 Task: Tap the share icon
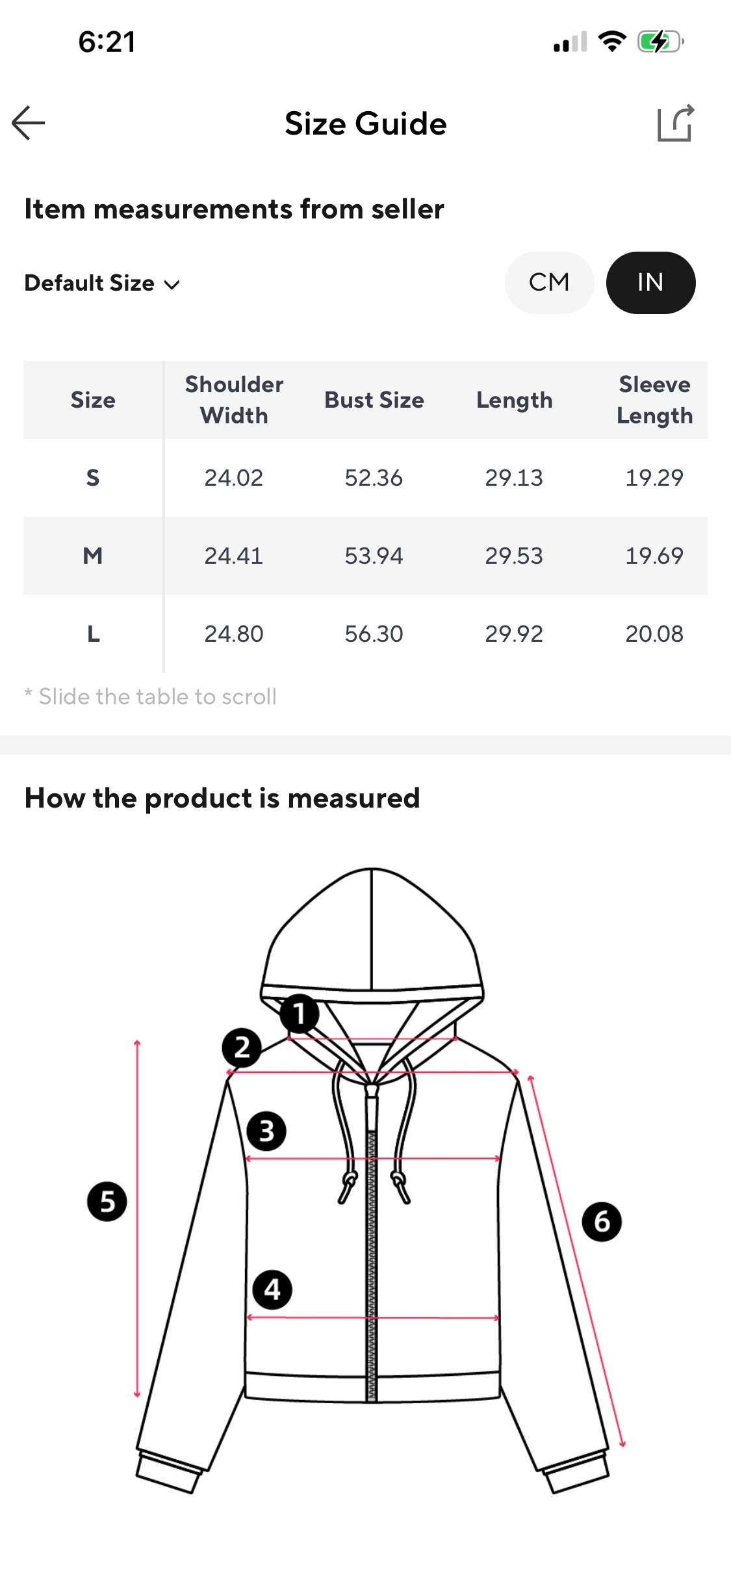pos(675,123)
